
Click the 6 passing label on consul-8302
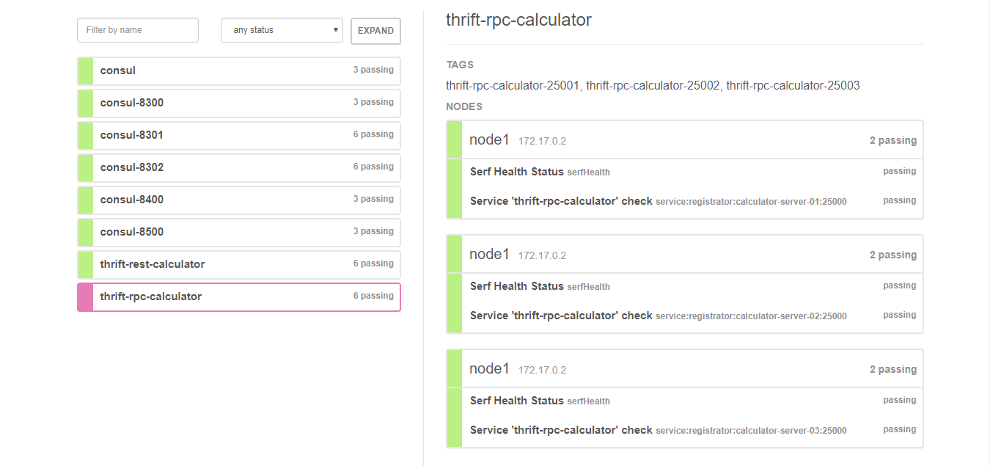click(373, 167)
